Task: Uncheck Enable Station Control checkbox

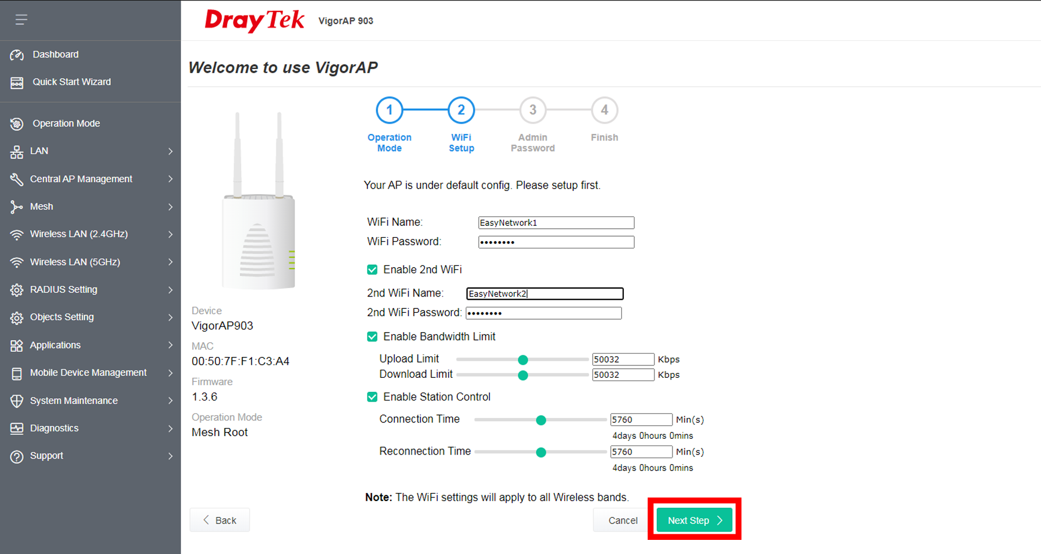Action: (x=372, y=398)
